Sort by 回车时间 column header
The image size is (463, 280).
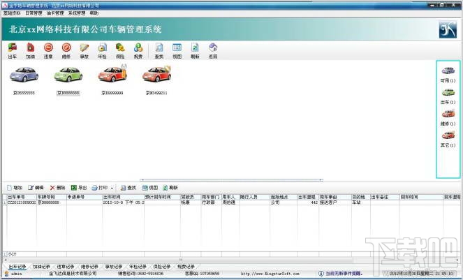421,197
